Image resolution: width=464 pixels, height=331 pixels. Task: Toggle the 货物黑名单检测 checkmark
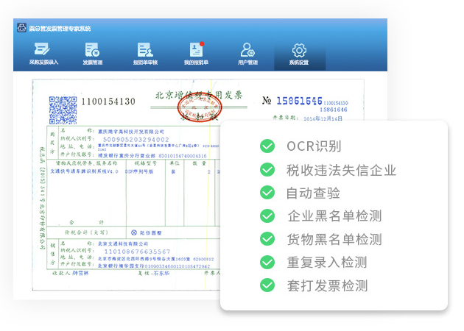[267, 238]
